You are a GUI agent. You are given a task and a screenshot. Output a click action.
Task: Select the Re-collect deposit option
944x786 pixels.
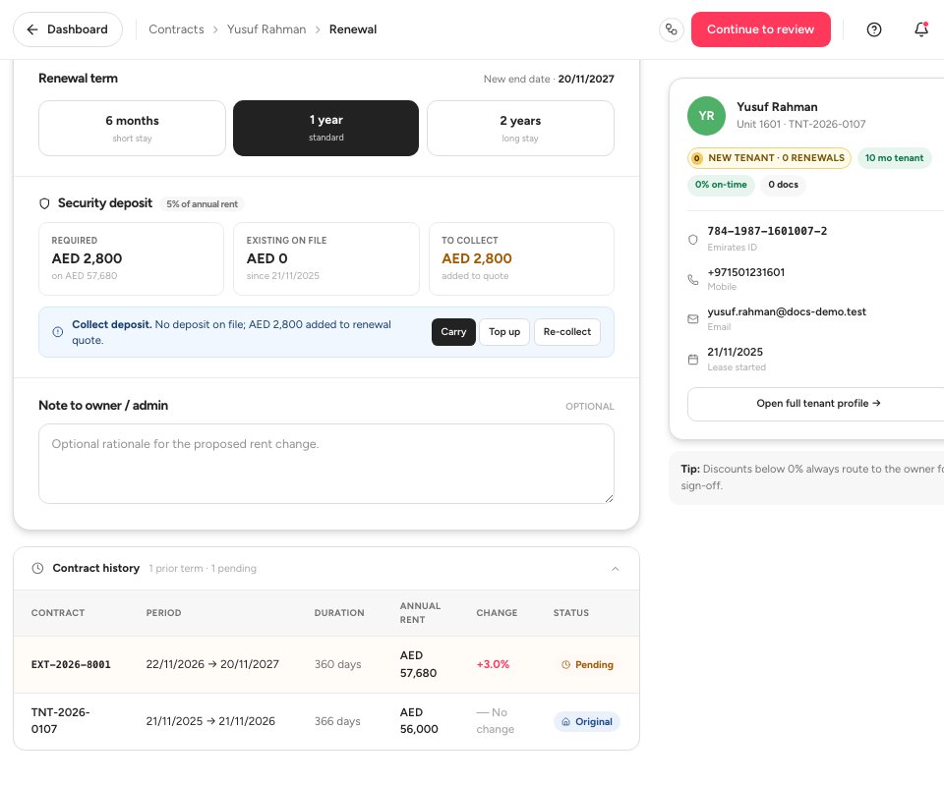pos(567,332)
